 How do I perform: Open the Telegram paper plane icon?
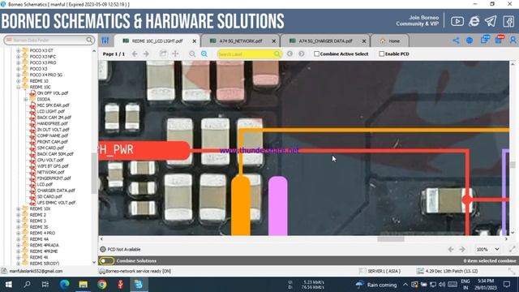[491, 21]
